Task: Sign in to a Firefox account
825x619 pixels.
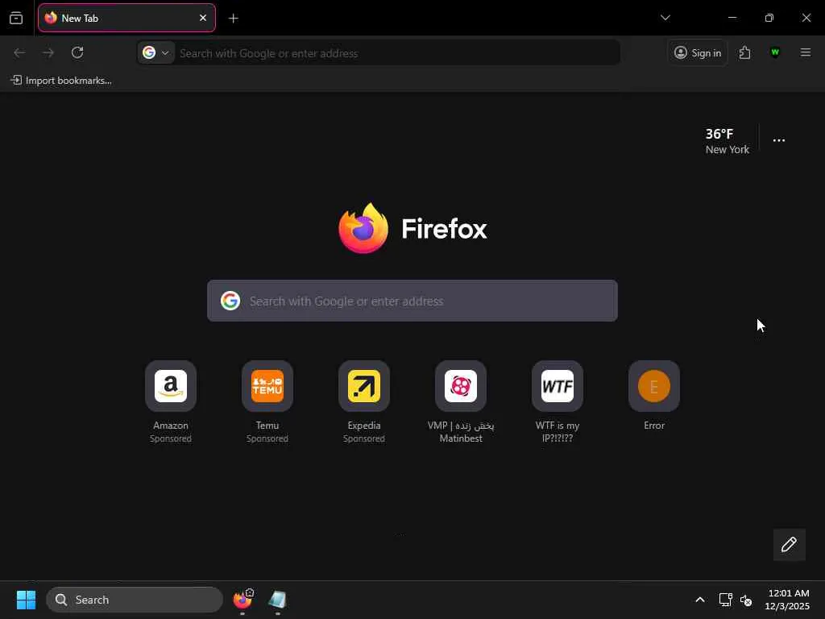Action: tap(698, 52)
